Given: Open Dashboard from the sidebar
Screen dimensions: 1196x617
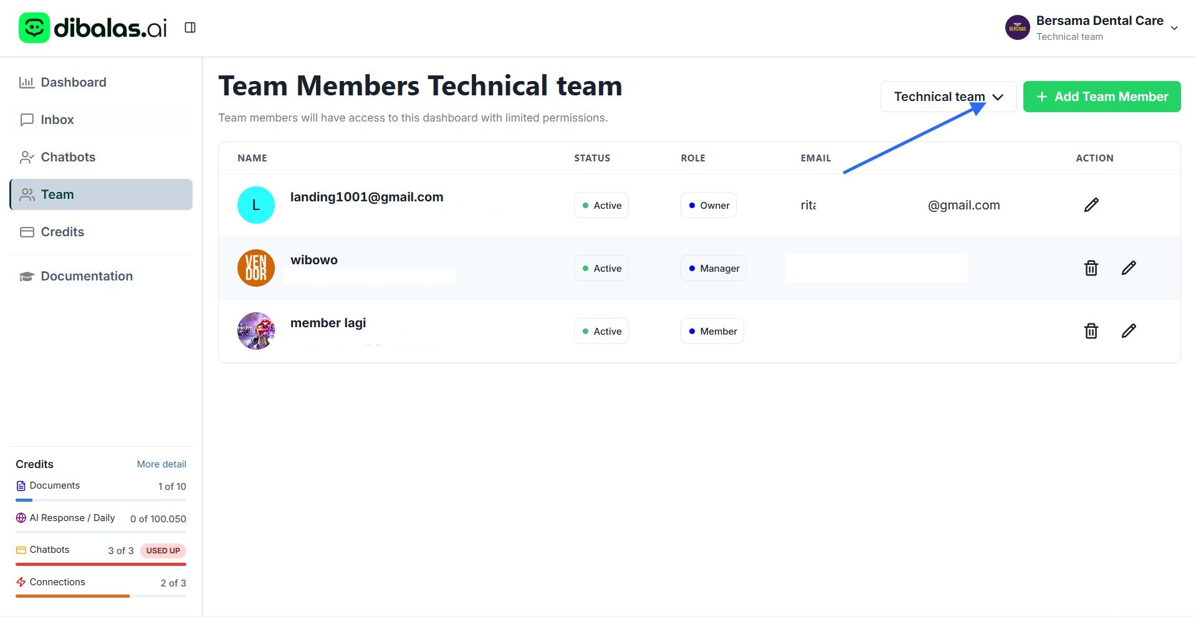Looking at the screenshot, I should pyautogui.click(x=73, y=82).
